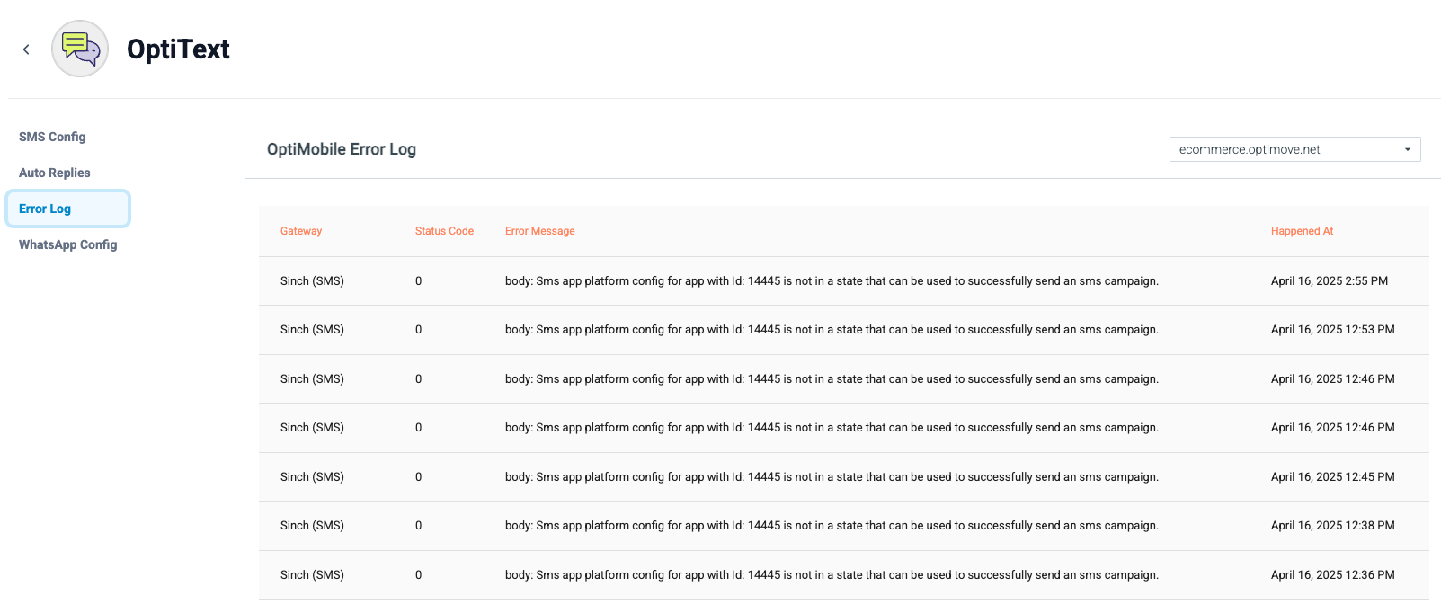Click the error message in the 12:45 PM row
Image resolution: width=1441 pixels, height=613 pixels.
[832, 477]
